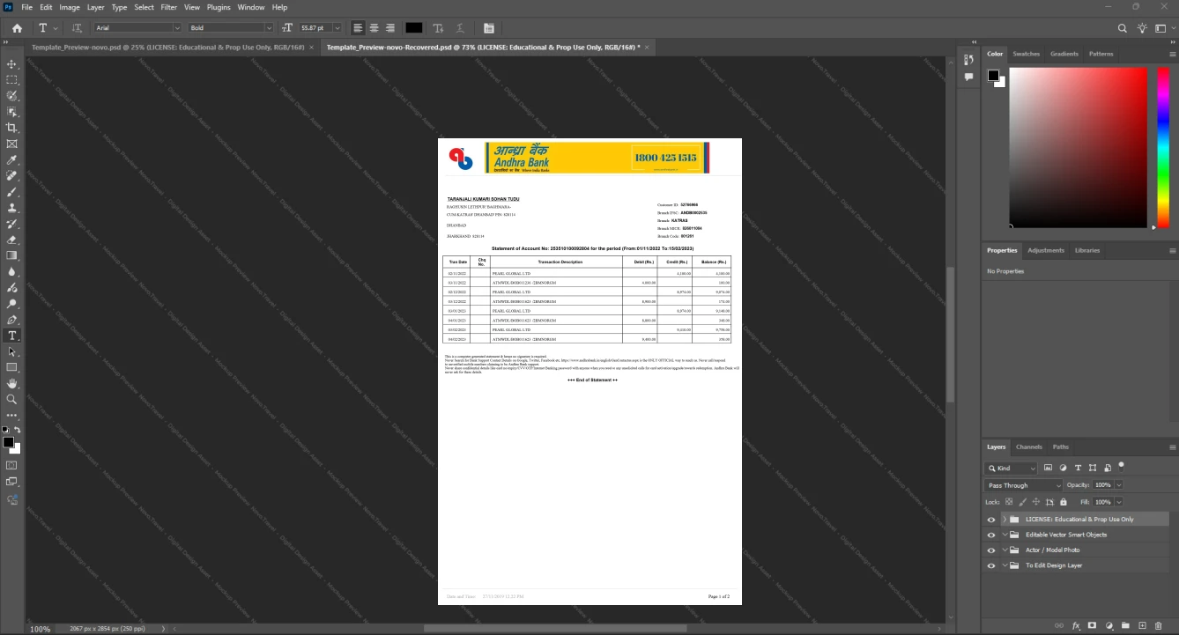Right align text
Screen dimensions: 1179x635
click(390, 28)
